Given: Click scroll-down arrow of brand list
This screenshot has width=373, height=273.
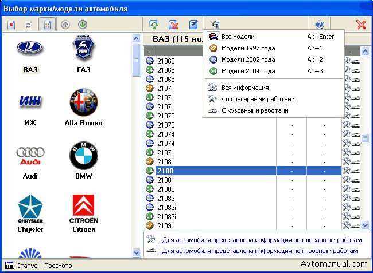Looking at the screenshot, I should [137, 252].
